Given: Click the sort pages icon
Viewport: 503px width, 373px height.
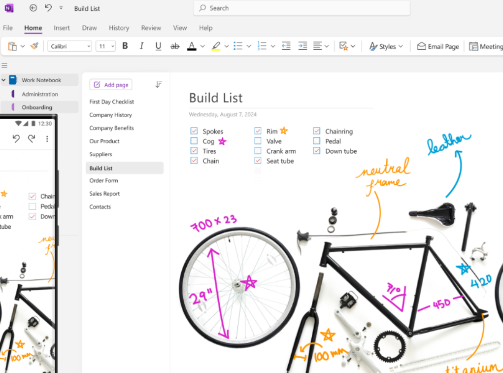Looking at the screenshot, I should [x=159, y=85].
